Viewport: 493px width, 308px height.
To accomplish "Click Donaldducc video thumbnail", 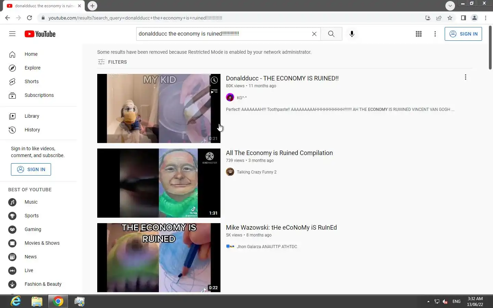I will [159, 108].
